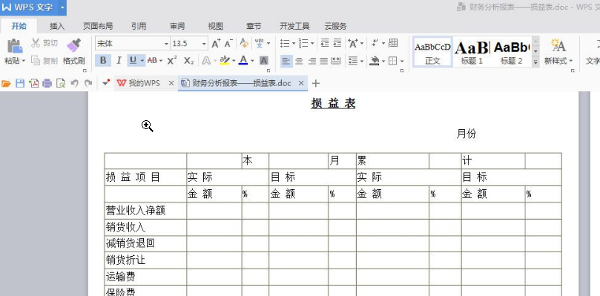Redo the last action

(x=88, y=83)
